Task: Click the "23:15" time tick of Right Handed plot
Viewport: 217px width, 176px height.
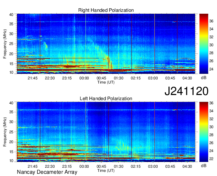Action: pyautogui.click(x=67, y=78)
